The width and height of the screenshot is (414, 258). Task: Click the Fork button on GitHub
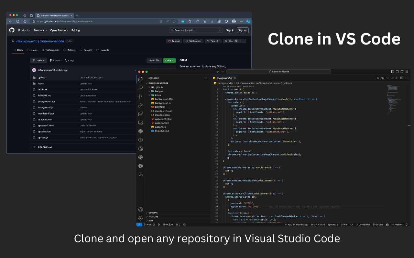click(x=213, y=41)
